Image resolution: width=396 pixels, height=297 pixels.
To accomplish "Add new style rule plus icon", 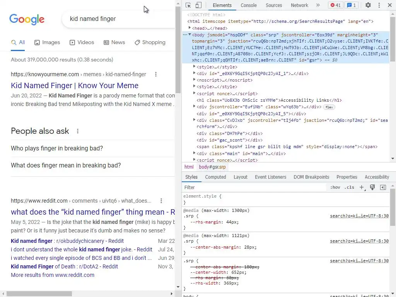I will [362, 188].
